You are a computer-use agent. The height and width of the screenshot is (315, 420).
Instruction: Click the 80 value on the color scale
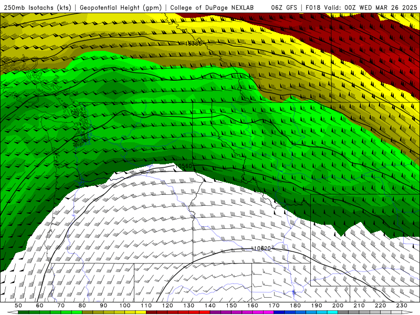(x=82, y=306)
